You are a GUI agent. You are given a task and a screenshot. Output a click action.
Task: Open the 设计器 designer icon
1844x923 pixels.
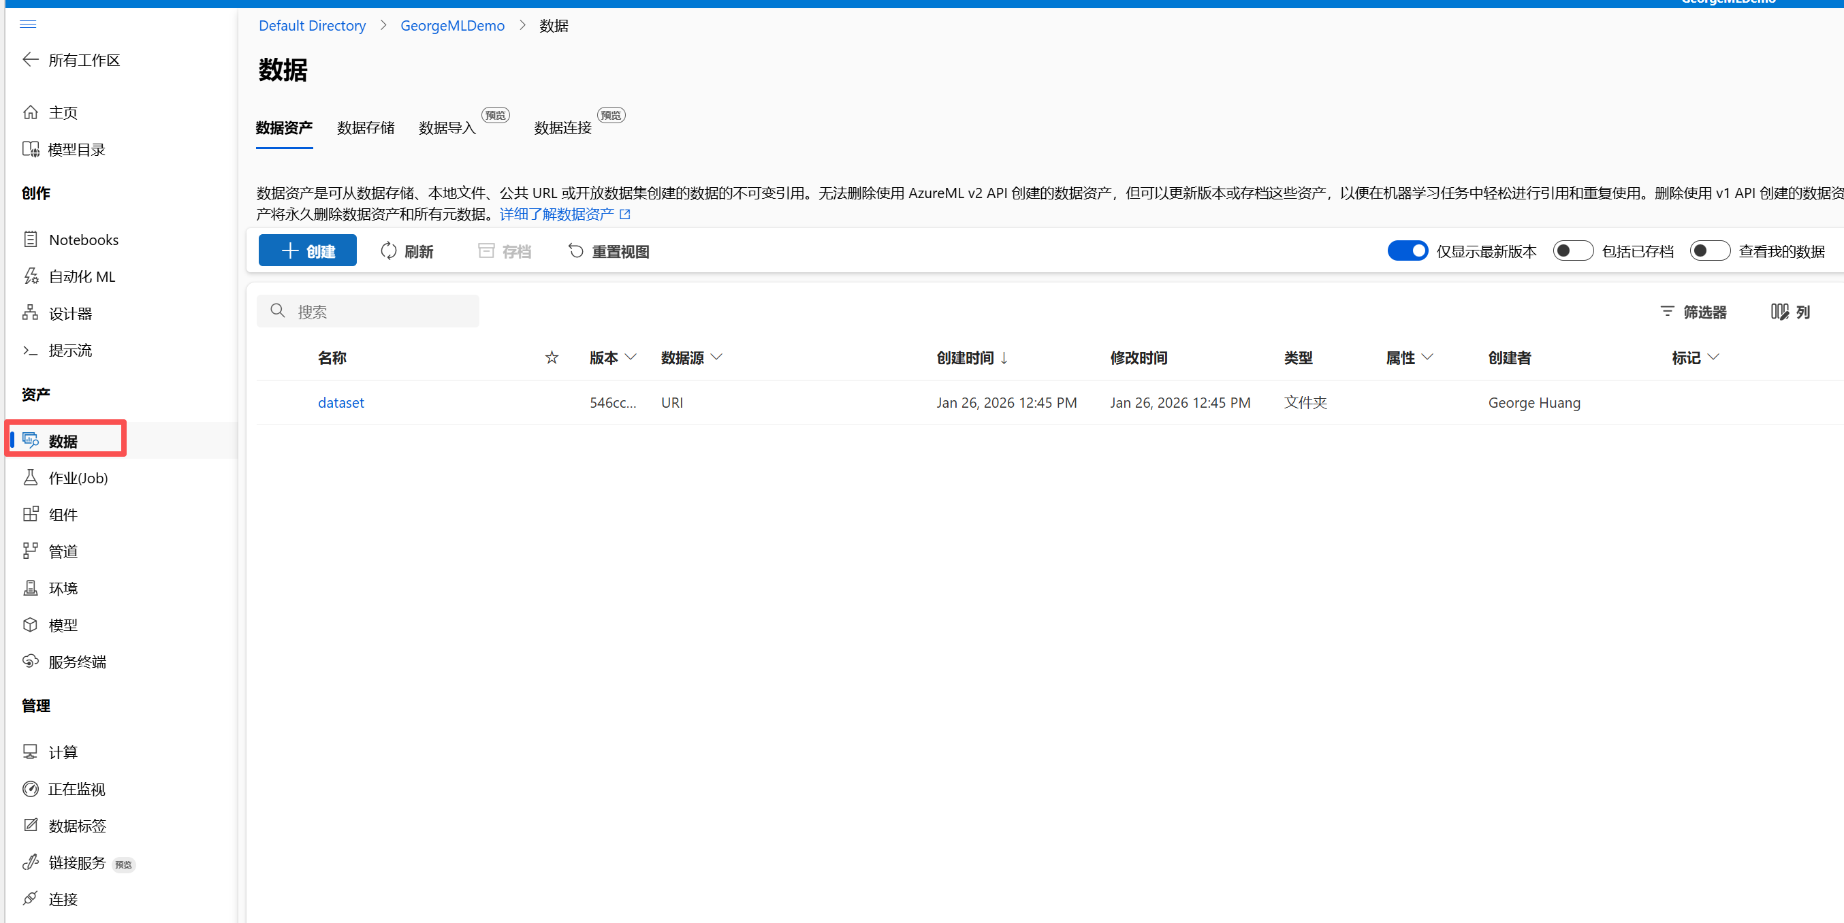click(30, 312)
